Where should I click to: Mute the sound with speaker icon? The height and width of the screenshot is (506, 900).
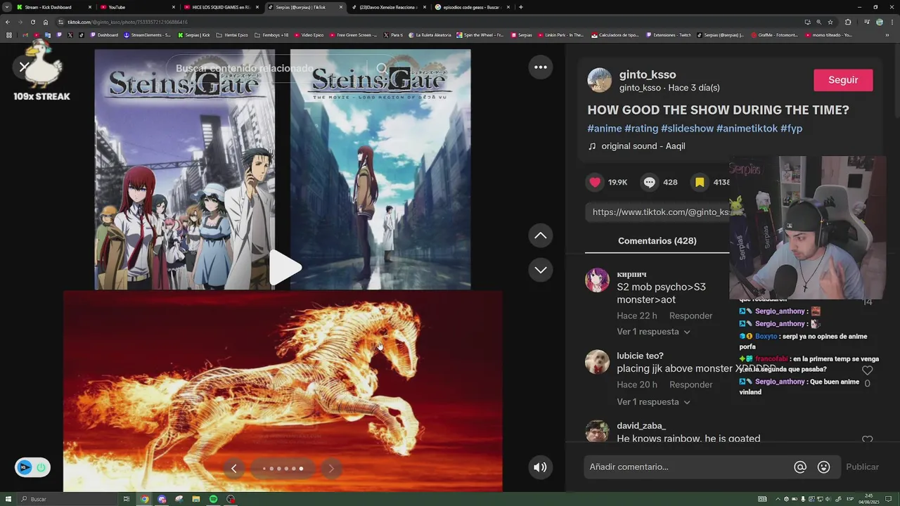(540, 467)
